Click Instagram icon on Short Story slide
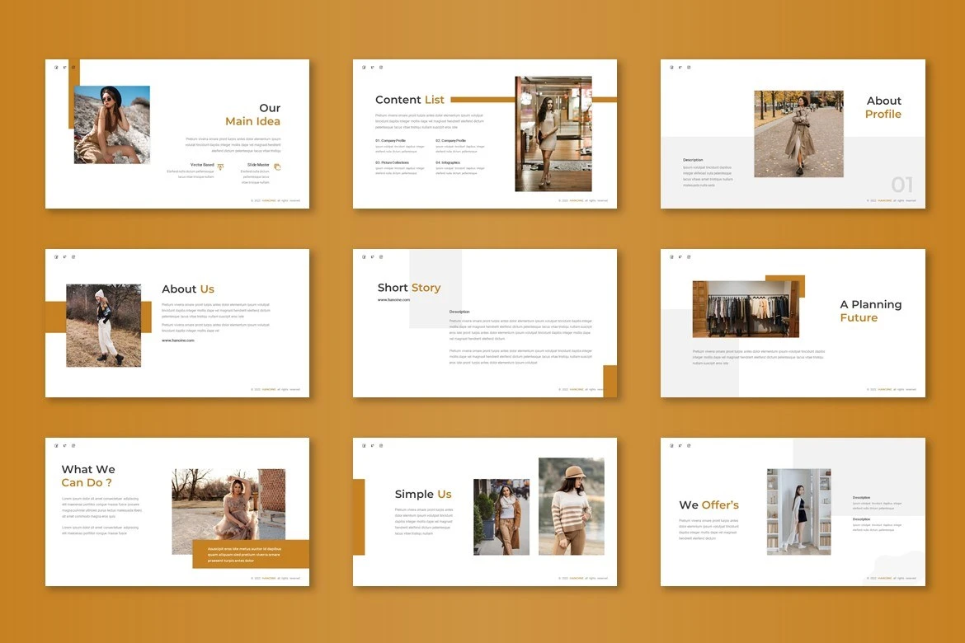 (380, 256)
